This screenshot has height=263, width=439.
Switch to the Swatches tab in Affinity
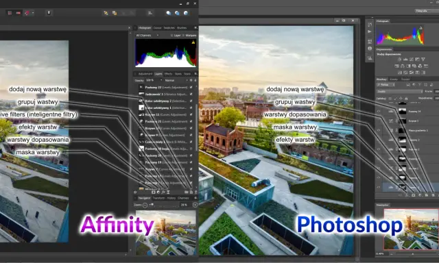click(169, 27)
